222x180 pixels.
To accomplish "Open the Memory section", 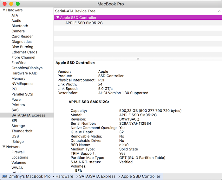I will [18, 78].
